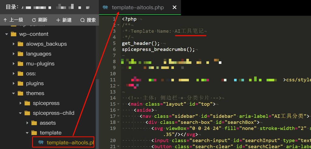Click the up-arrow icon for 上一级
Image resolution: width=311 pixels, height=149 pixels.
(x=5, y=20)
